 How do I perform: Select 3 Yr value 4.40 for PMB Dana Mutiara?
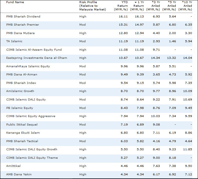click(x=156, y=33)
